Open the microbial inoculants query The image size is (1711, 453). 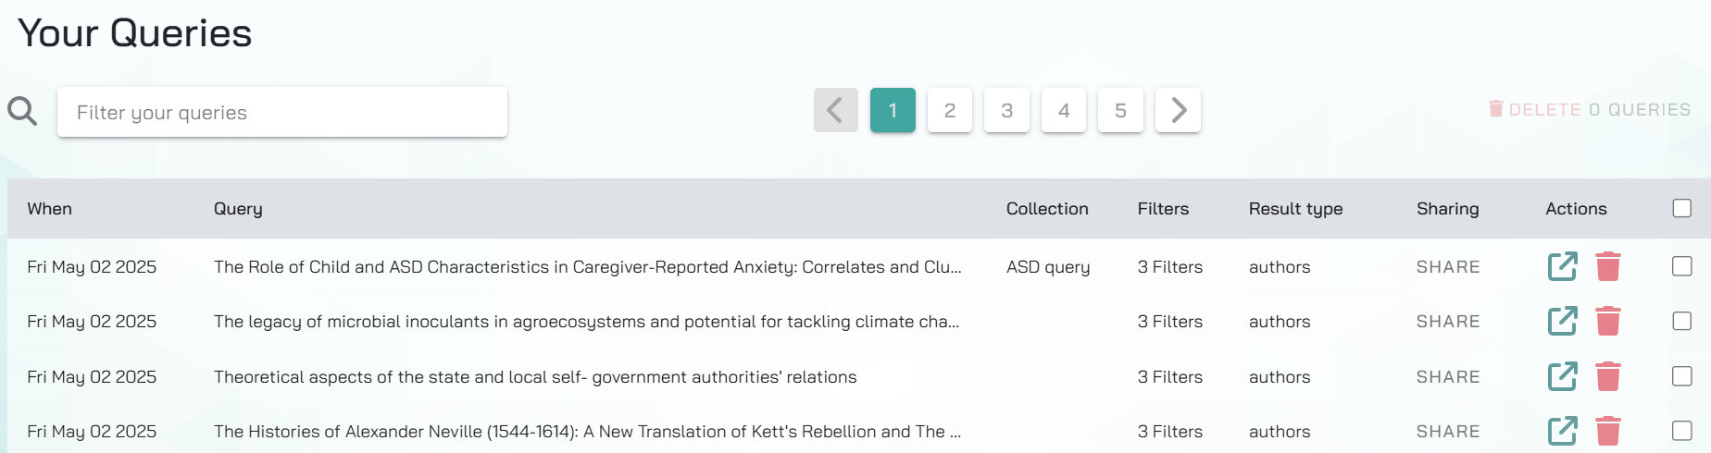tap(1562, 322)
